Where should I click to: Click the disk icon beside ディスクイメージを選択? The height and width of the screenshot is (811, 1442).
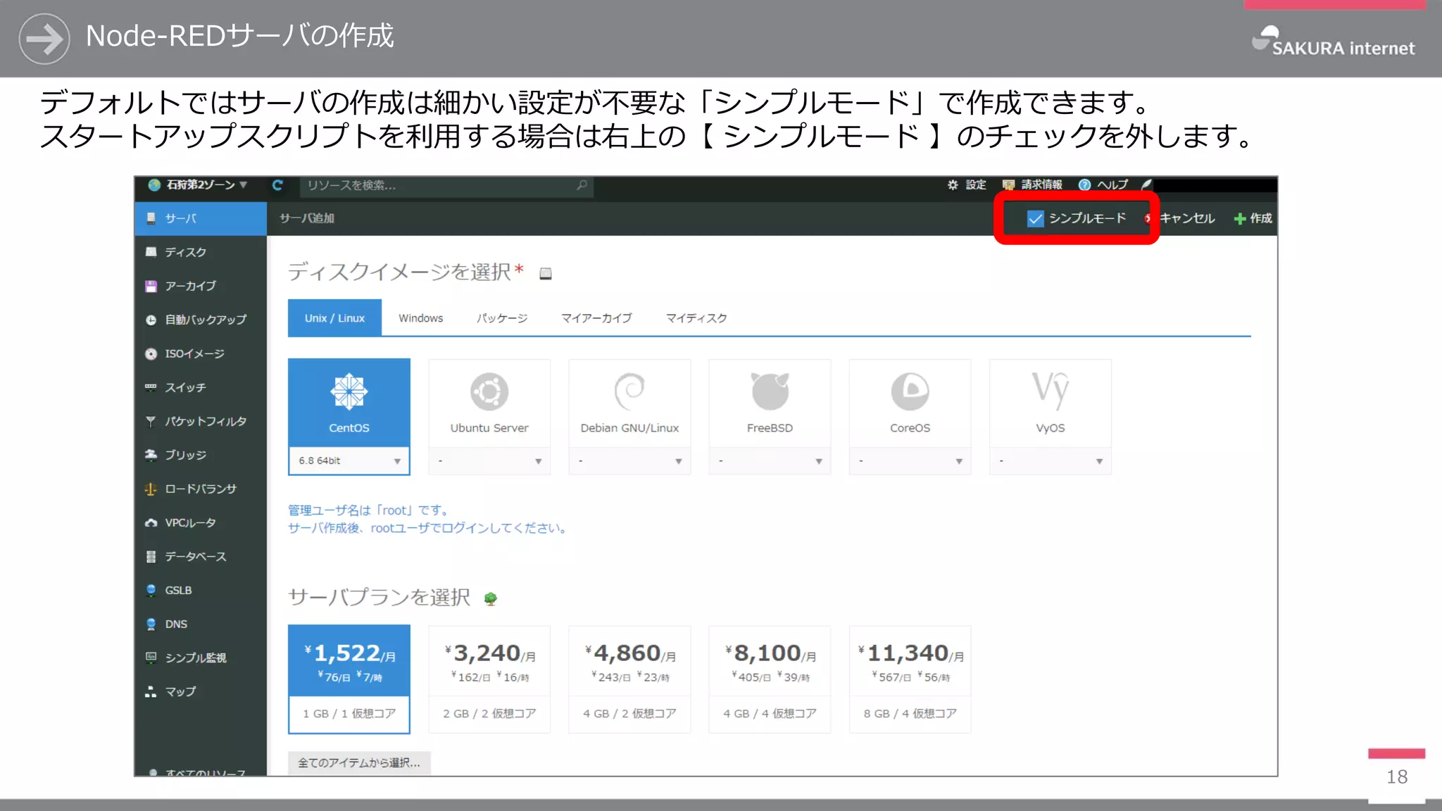pyautogui.click(x=546, y=274)
